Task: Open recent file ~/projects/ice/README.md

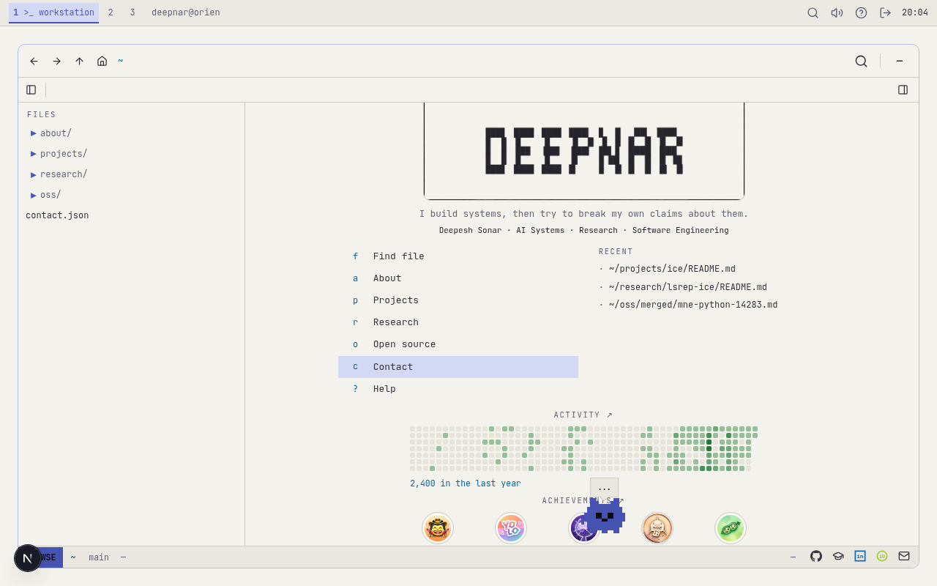Action: click(672, 269)
